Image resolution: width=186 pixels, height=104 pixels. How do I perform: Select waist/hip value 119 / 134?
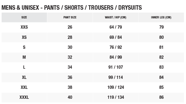pyautogui.click(x=116, y=98)
